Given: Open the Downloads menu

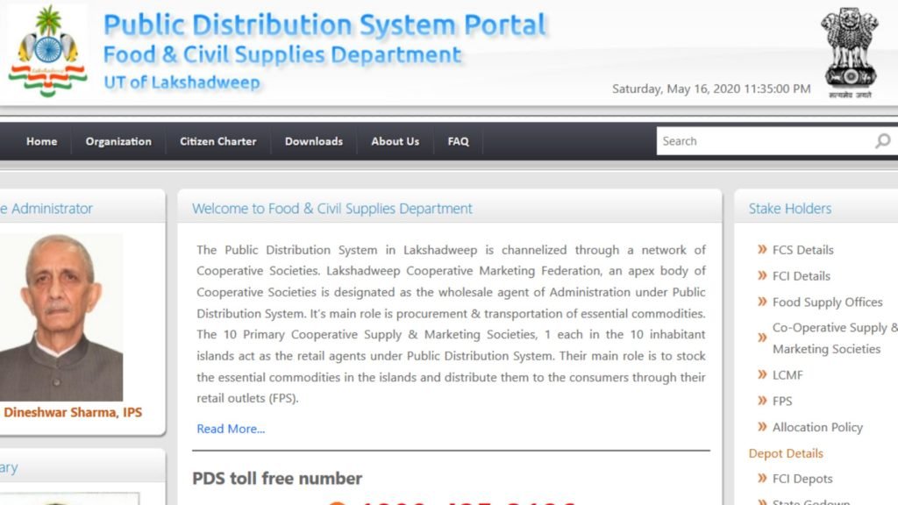Looking at the screenshot, I should point(314,141).
